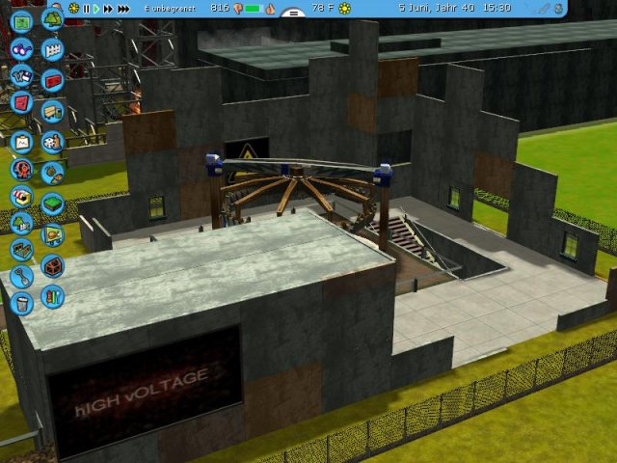
Task: Select the green terrain block icon
Action: tap(52, 204)
